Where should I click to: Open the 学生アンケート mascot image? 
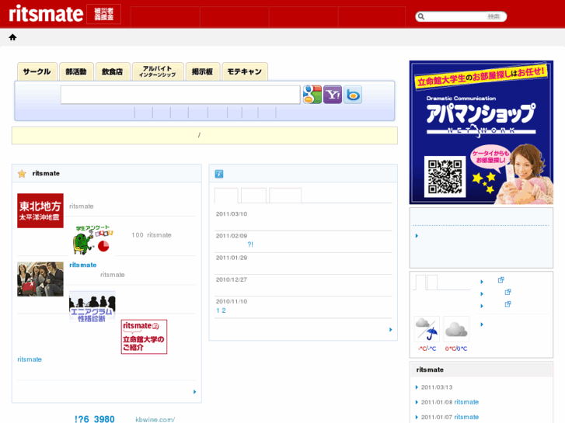click(x=92, y=240)
